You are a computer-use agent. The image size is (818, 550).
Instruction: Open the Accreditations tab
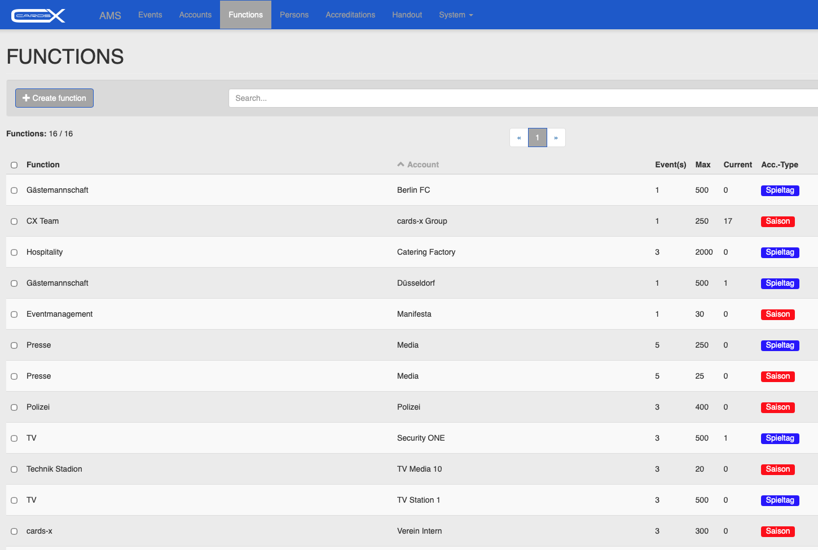point(350,15)
